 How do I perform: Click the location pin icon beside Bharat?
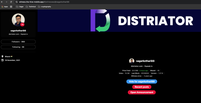(2, 57)
